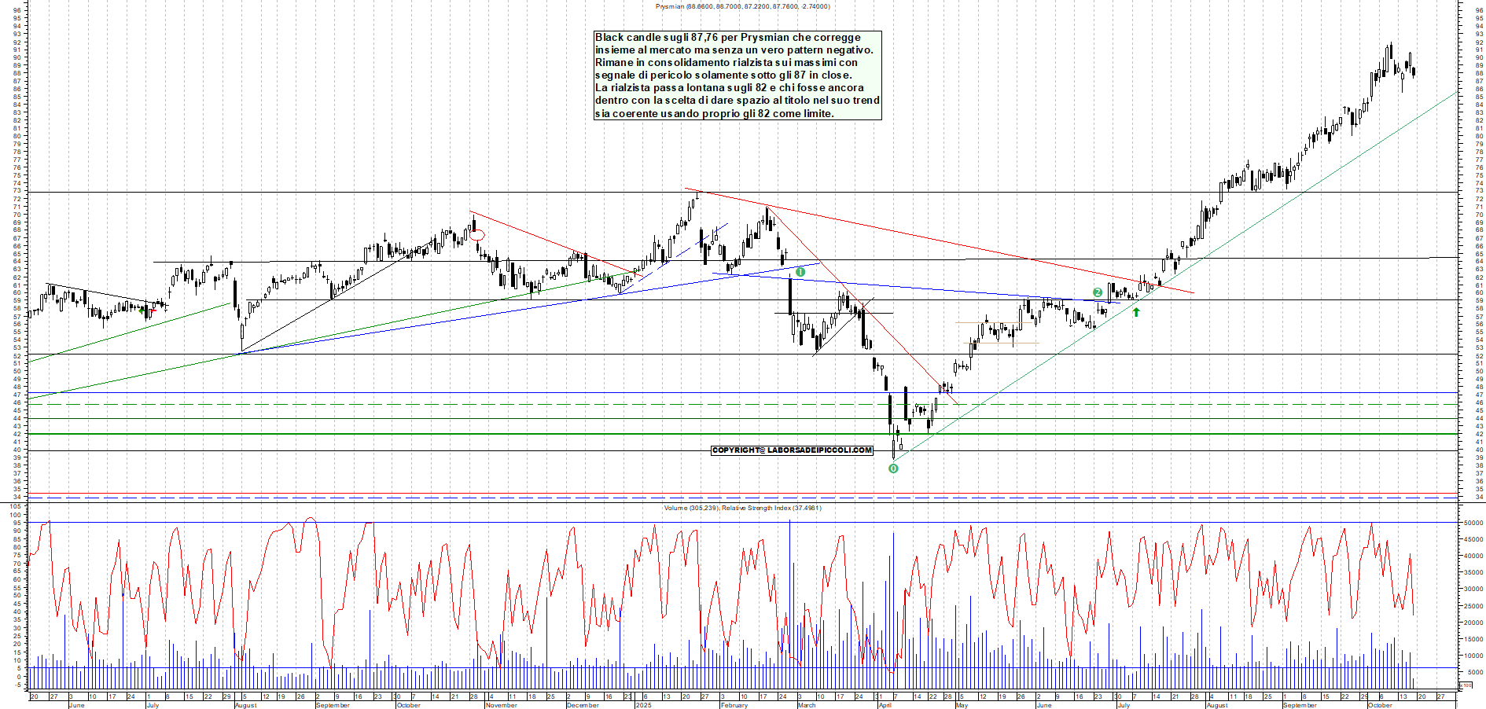This screenshot has height=709, width=1486.
Task: Click the green circle marker labeled 1
Action: 800,272
